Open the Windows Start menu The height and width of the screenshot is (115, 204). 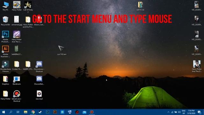[x=4, y=112]
